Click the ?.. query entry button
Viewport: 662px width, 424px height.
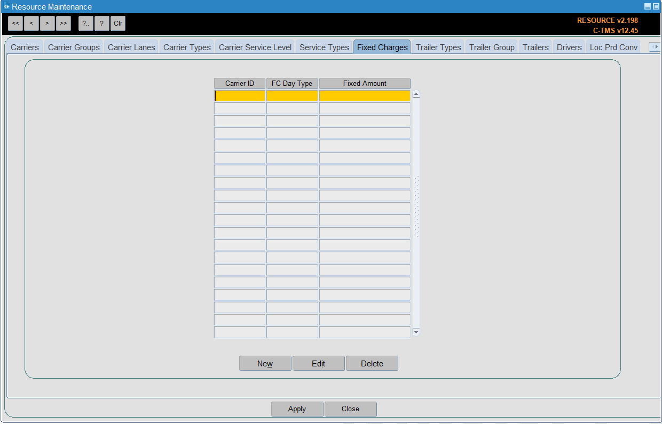[86, 23]
